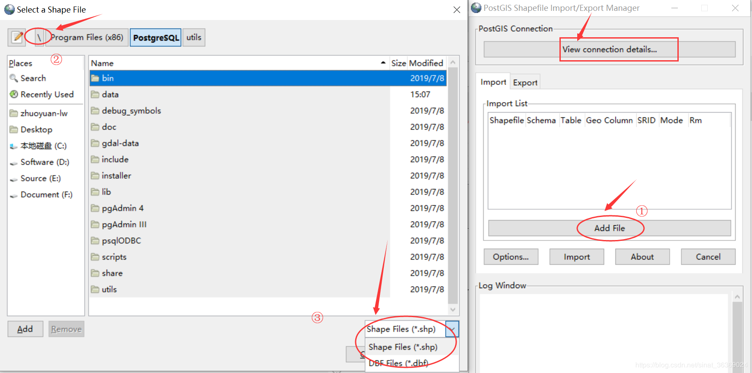Select the share folder icon
Viewport: 752px width, 373px height.
pos(95,273)
